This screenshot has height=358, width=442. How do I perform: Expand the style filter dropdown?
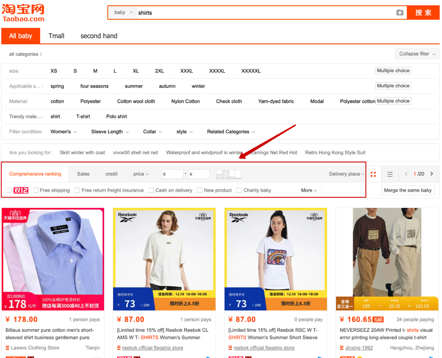[x=185, y=132]
